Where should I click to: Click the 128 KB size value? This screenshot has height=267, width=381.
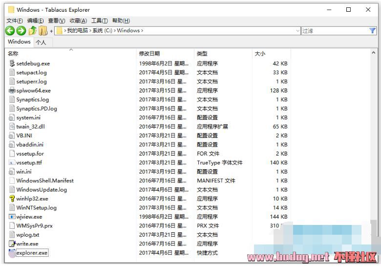click(279, 90)
